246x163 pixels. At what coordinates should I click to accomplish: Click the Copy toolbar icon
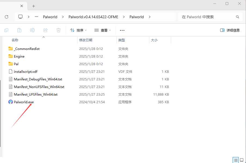coord(6,30)
